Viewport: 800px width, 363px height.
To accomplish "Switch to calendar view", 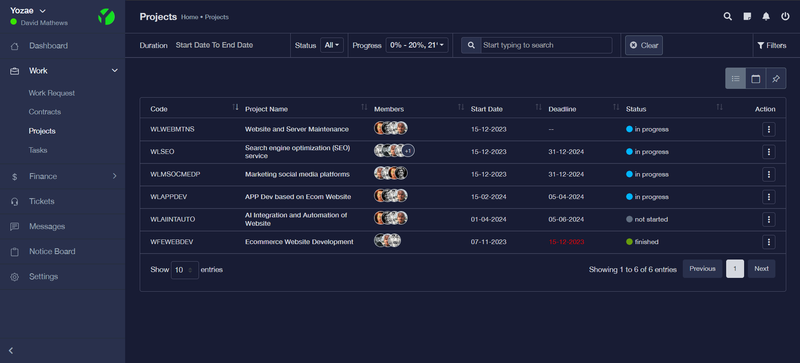I will (755, 78).
